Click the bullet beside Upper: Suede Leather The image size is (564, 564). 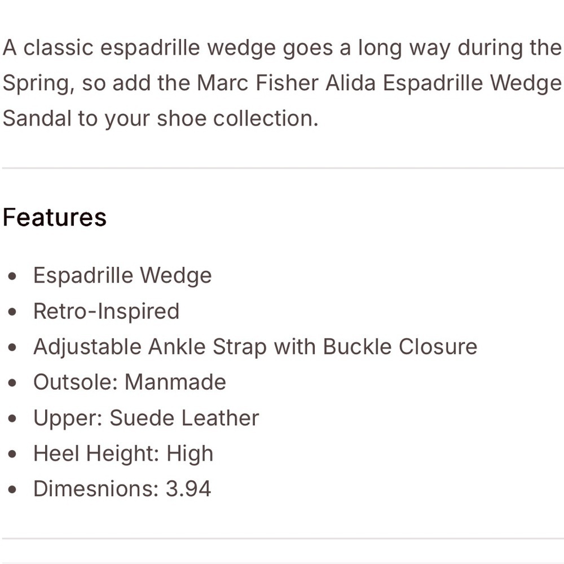(12, 418)
